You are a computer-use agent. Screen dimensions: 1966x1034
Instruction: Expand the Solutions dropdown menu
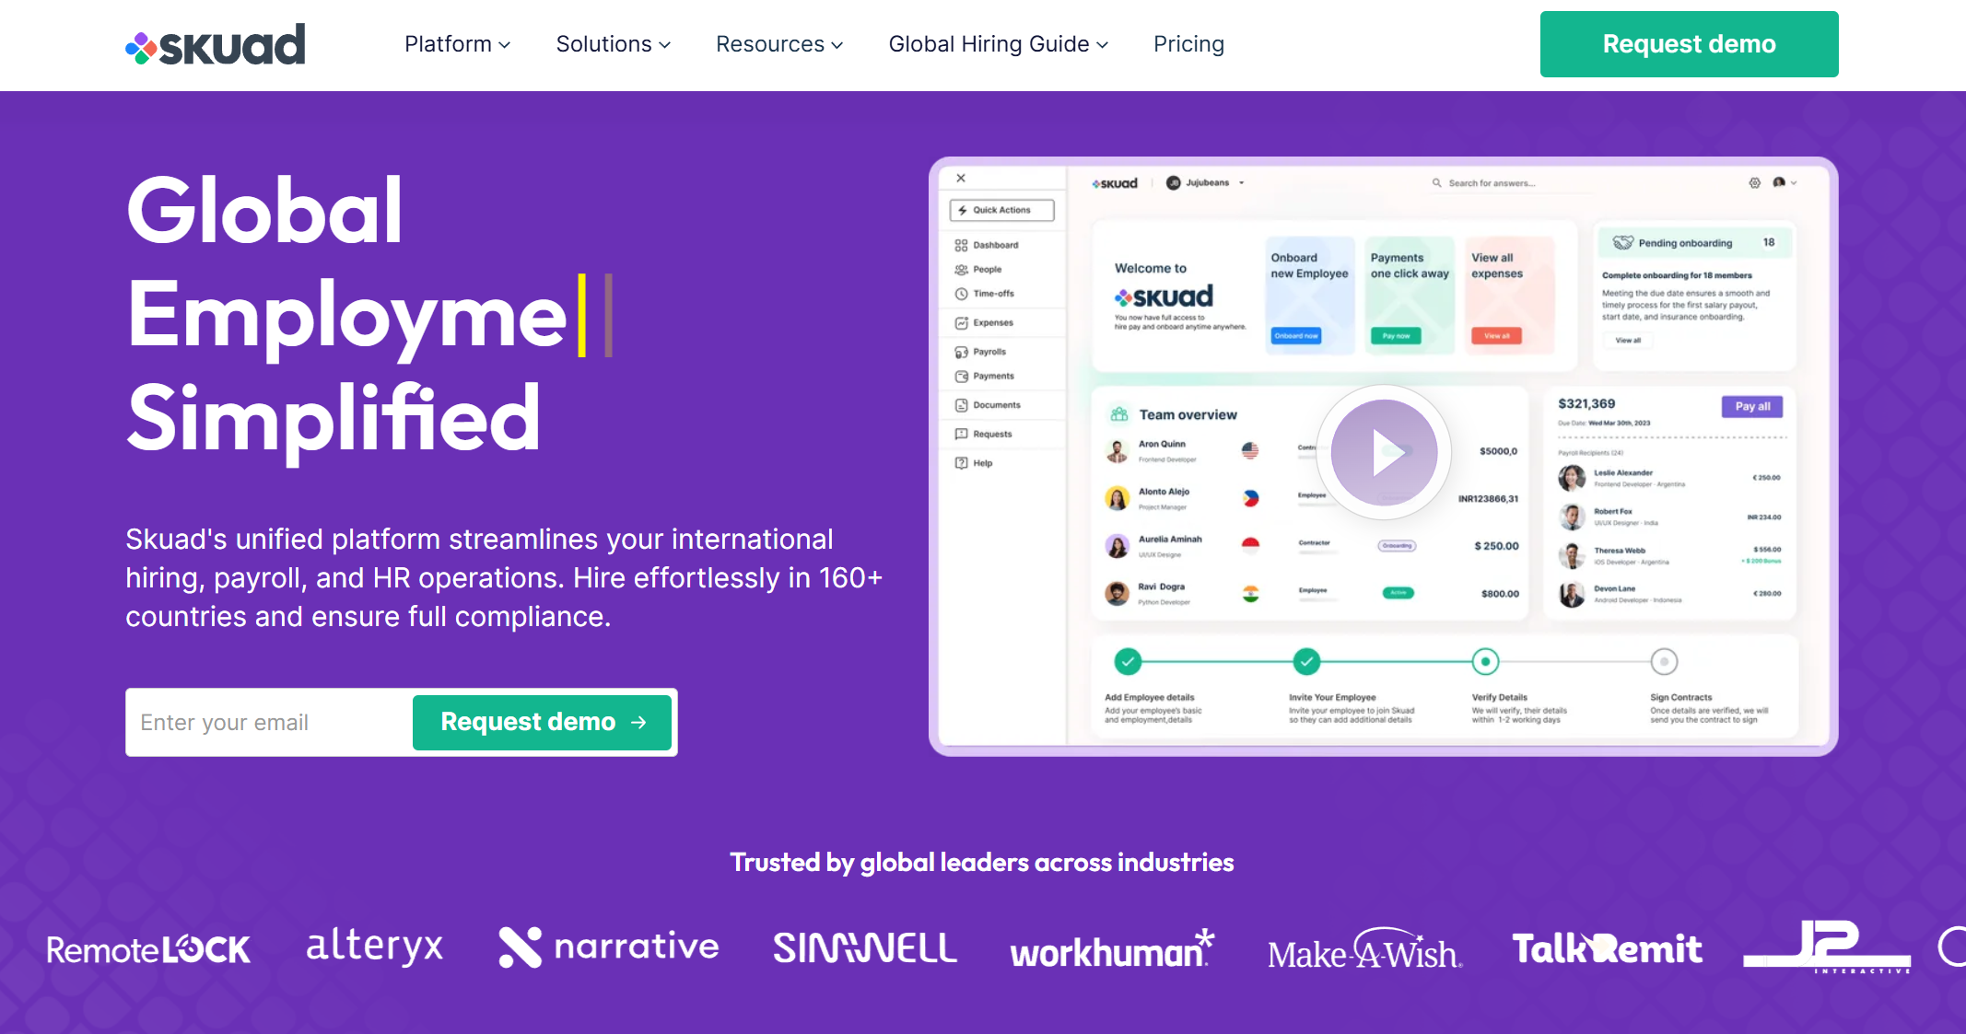[613, 44]
